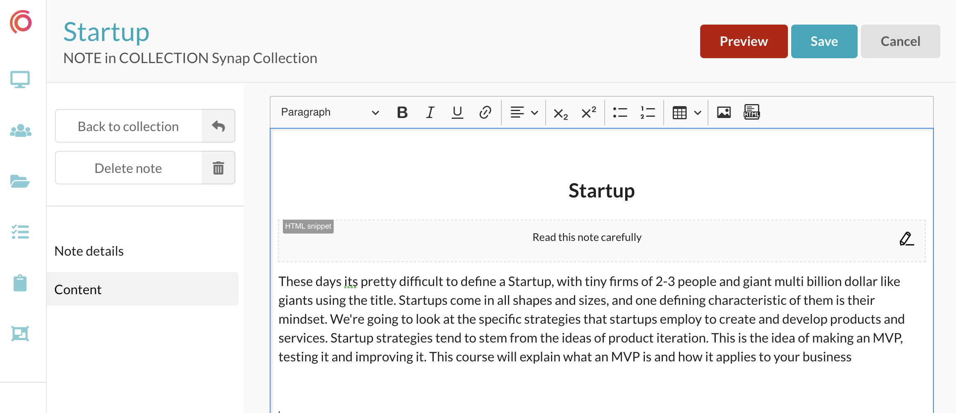Toggle bold formatting

click(403, 112)
